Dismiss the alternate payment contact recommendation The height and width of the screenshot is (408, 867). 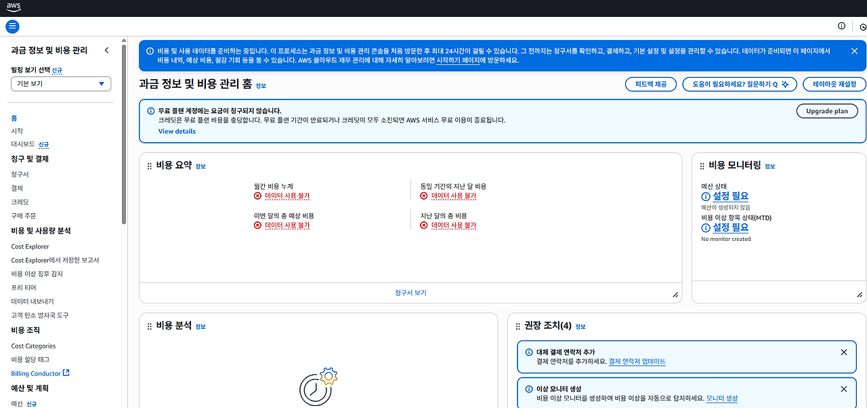(843, 353)
